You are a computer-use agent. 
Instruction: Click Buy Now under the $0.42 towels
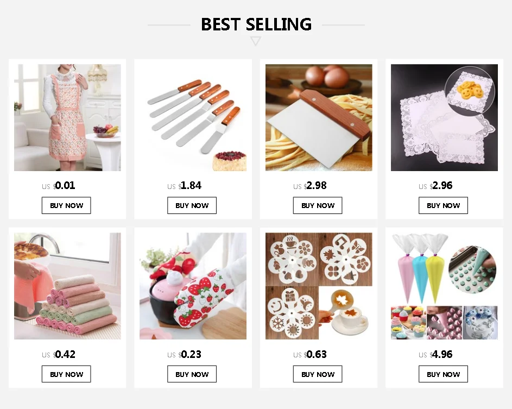point(66,374)
